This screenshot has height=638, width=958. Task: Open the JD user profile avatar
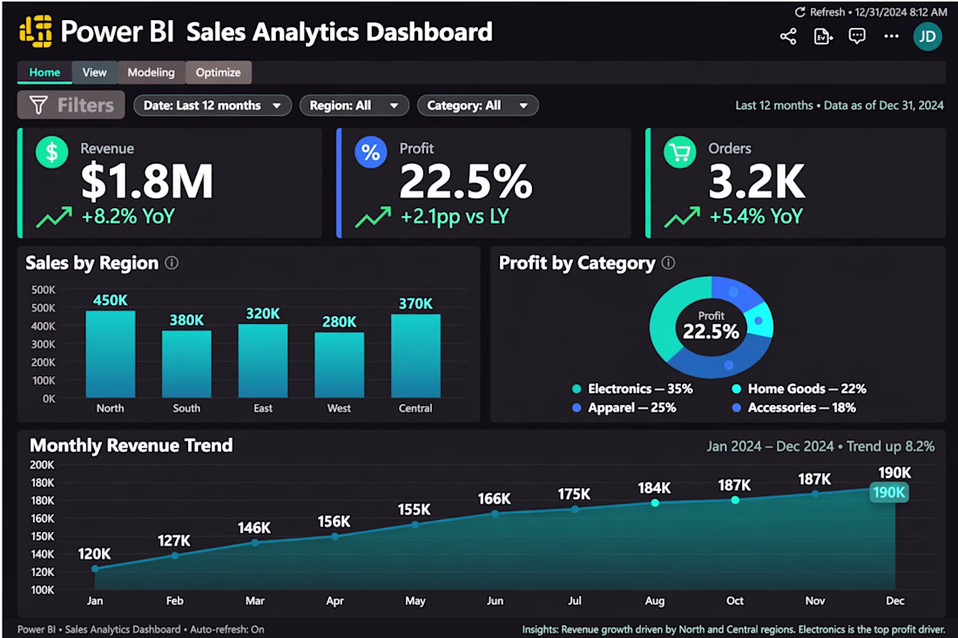pyautogui.click(x=928, y=37)
